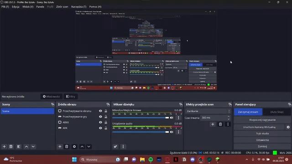Screen dimensions: 292x164
Task: Toggle visibility of Przechwytywanie gry source
Action: [x=100, y=117]
